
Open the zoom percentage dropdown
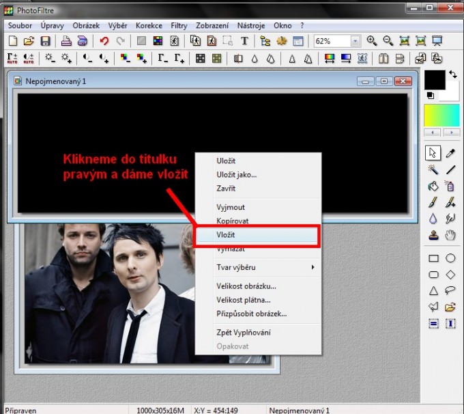356,41
